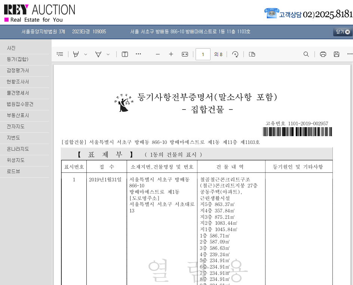The width and height of the screenshot is (353, 285).
Task: Click the 서울중앙지방법원 3계 header text
Action: (43, 31)
